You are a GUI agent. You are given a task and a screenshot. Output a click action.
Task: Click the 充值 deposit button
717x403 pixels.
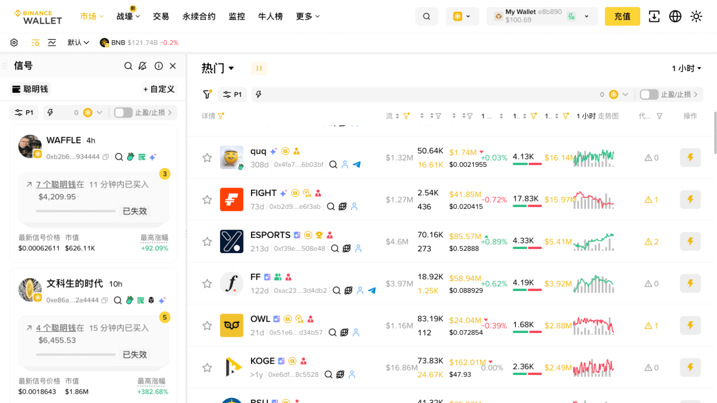(x=622, y=16)
